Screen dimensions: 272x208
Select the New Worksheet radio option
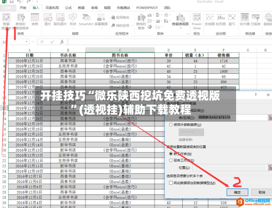[171, 154]
